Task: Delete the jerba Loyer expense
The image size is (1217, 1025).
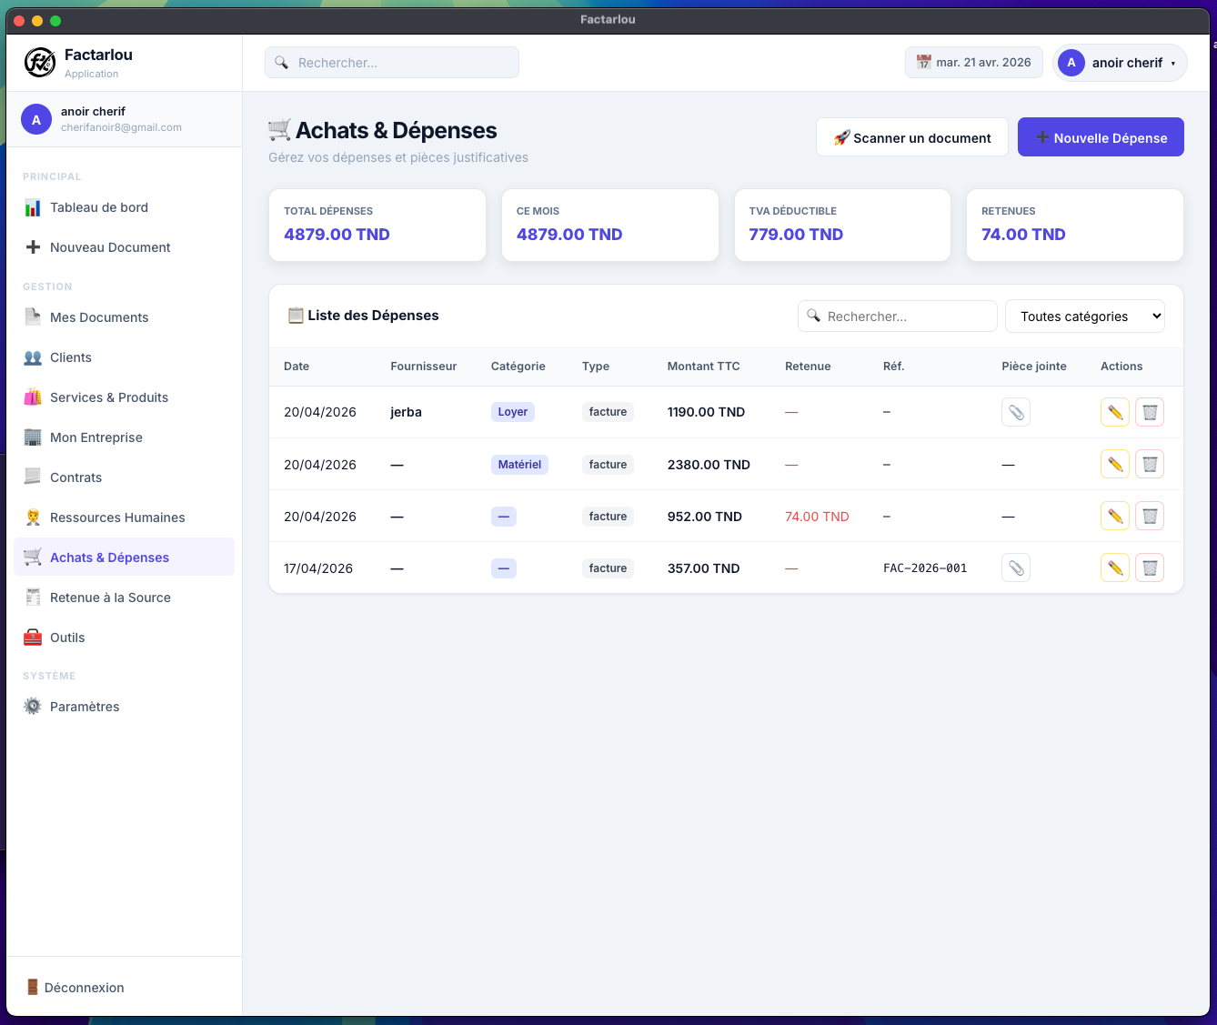Action: [x=1150, y=412]
